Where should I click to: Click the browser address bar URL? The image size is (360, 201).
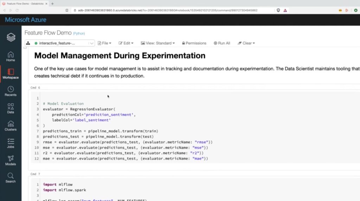tap(165, 11)
